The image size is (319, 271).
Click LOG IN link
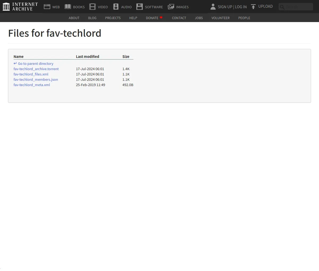[241, 7]
